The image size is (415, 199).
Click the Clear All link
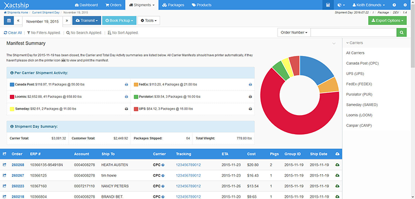12,33
